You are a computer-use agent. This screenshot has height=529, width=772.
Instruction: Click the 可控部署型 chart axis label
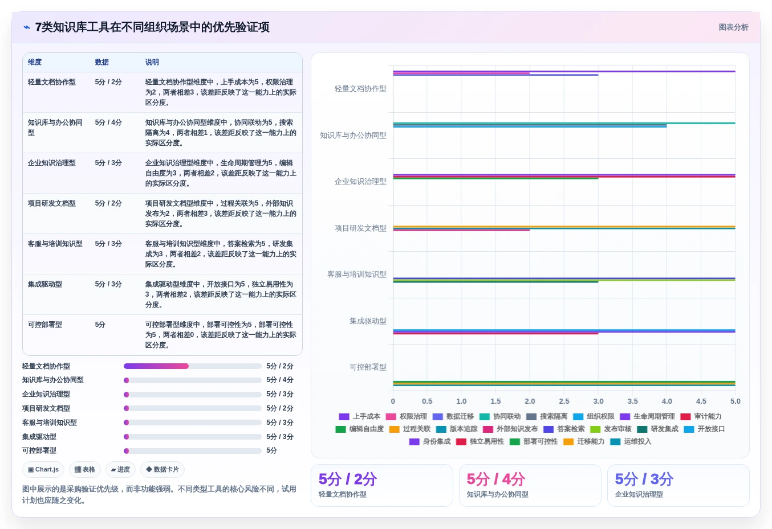(368, 367)
